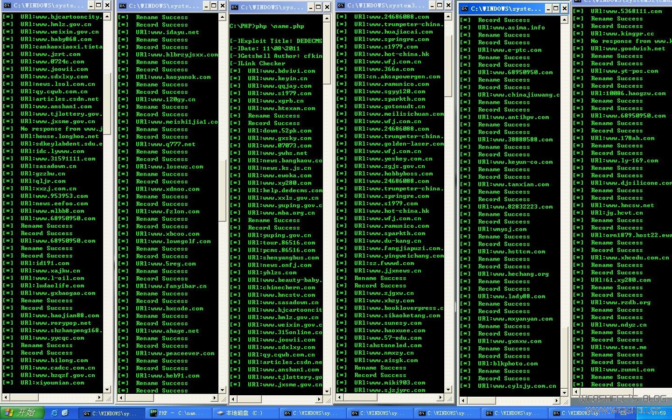Launch Internet Explorer from quick launch
The height and width of the screenshot is (420, 672).
[x=55, y=413]
